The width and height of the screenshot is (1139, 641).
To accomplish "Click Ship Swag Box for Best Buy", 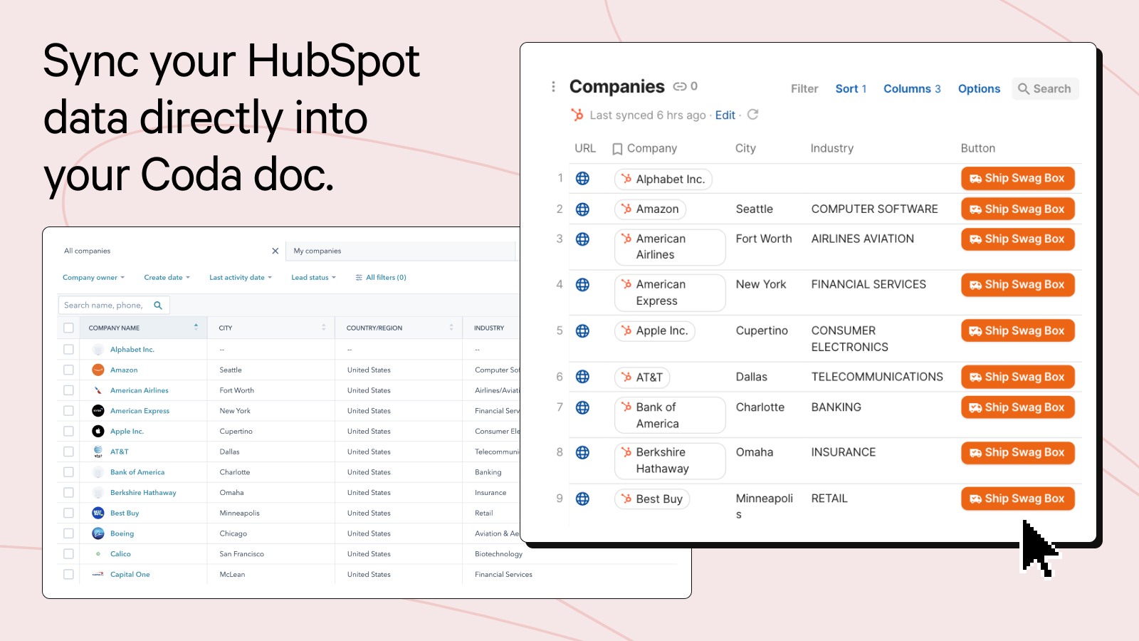I will point(1018,499).
